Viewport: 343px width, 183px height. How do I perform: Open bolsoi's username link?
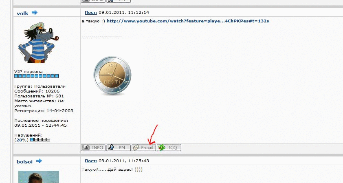pyautogui.click(x=25, y=162)
